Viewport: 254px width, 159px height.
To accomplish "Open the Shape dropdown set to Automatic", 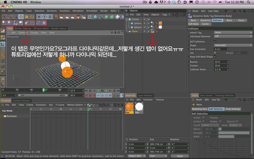I will [x=233, y=45].
